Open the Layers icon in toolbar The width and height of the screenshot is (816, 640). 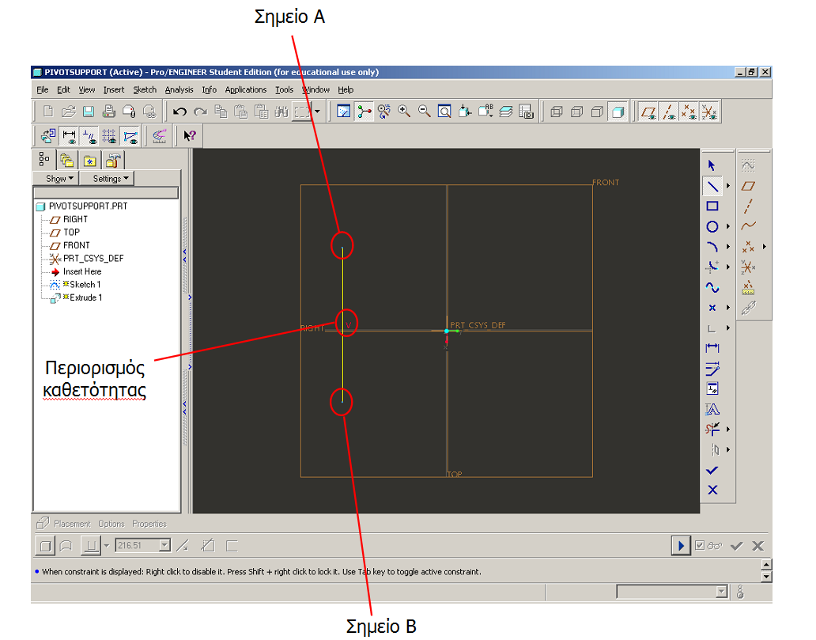(x=505, y=112)
